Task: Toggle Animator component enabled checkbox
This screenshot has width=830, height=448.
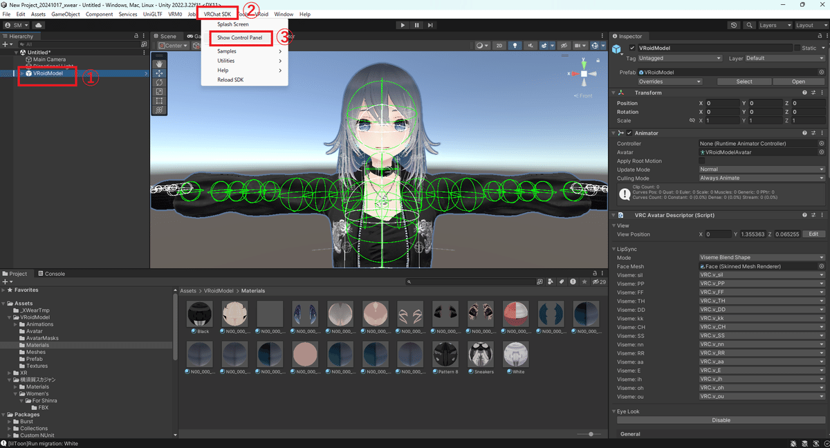Action: (x=629, y=133)
